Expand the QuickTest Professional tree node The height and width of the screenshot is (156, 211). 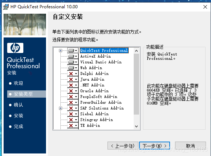(x=60, y=50)
